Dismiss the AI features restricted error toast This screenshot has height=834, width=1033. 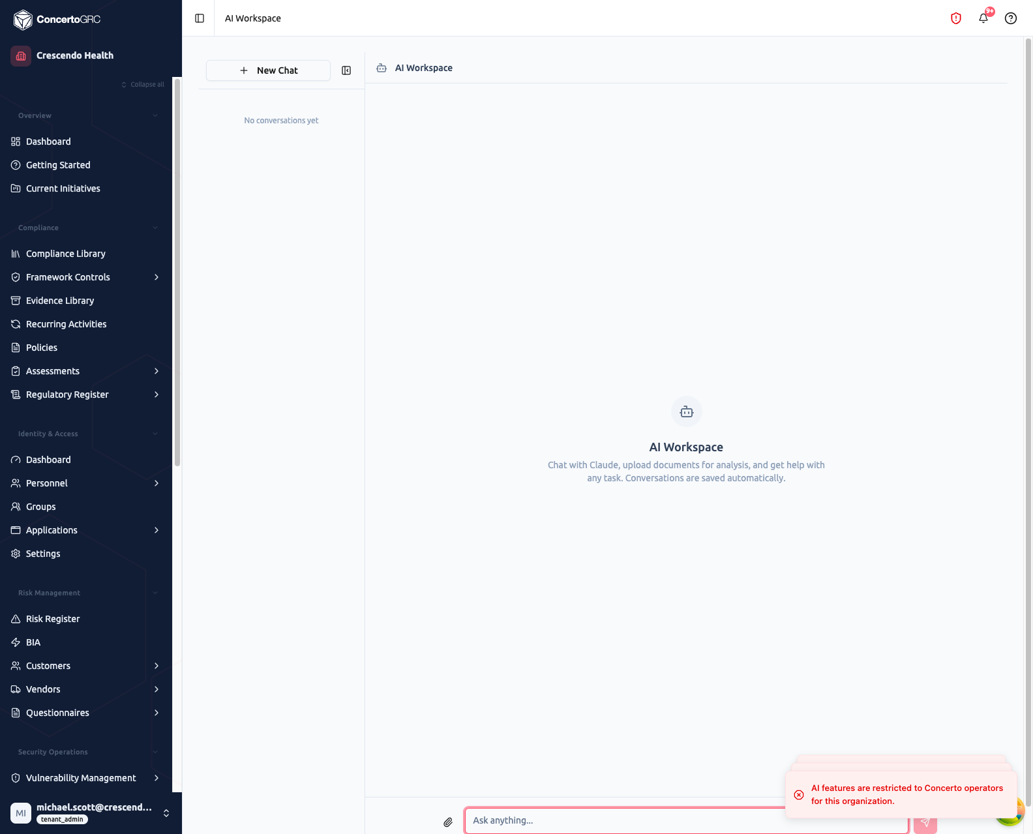pos(799,795)
